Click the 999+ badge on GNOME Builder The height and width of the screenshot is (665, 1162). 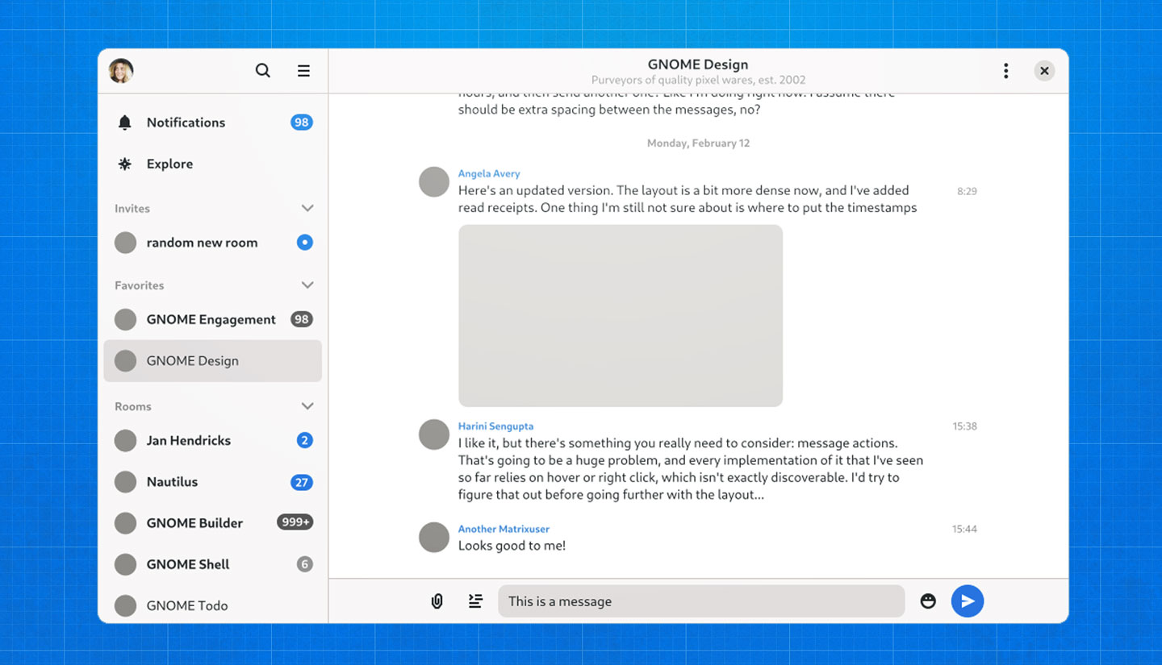click(x=295, y=522)
